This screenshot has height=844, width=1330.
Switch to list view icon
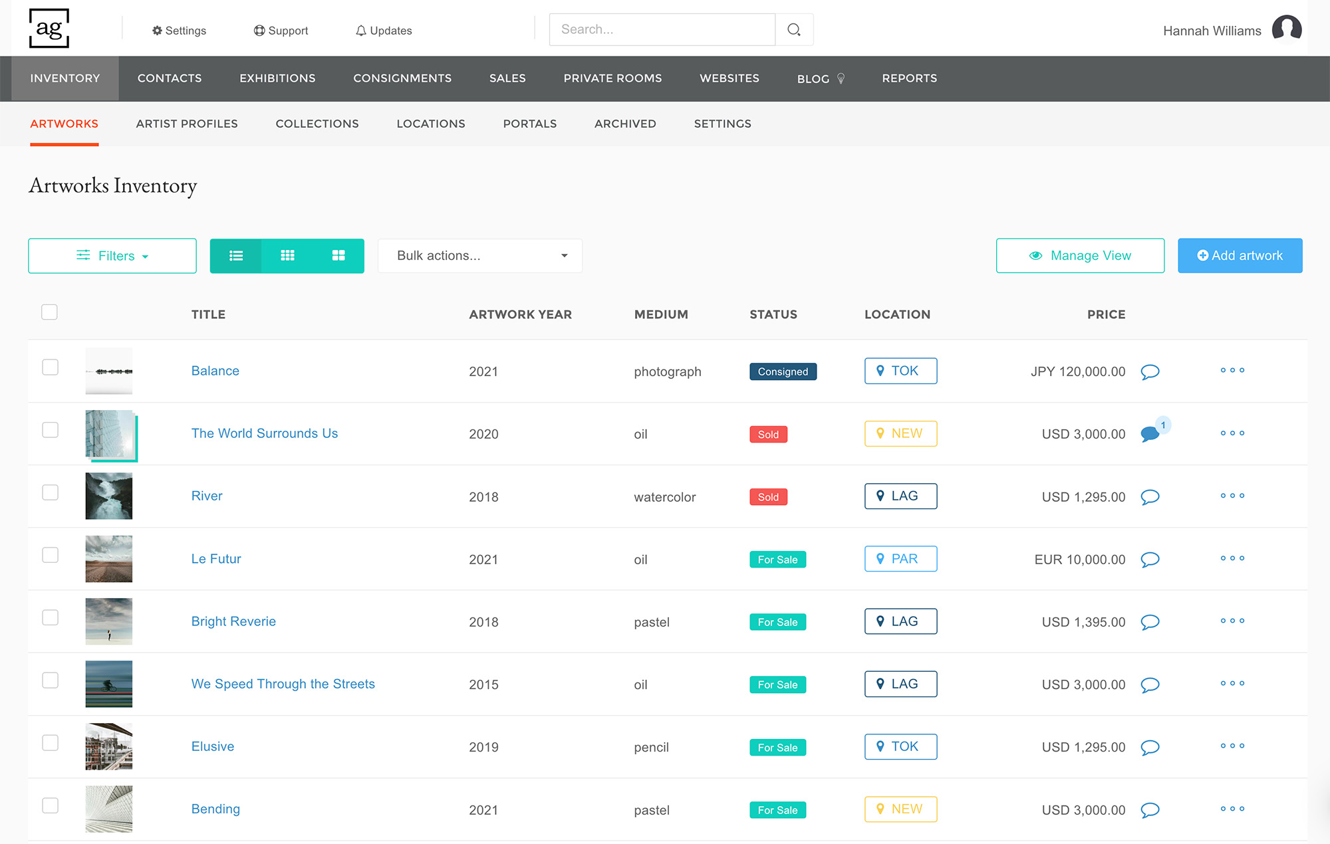pyautogui.click(x=236, y=256)
